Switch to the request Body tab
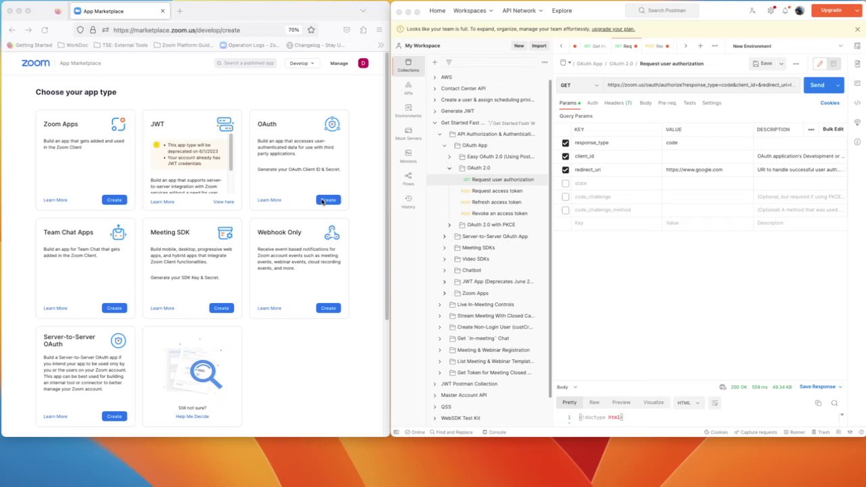This screenshot has height=487, width=866. [x=645, y=103]
